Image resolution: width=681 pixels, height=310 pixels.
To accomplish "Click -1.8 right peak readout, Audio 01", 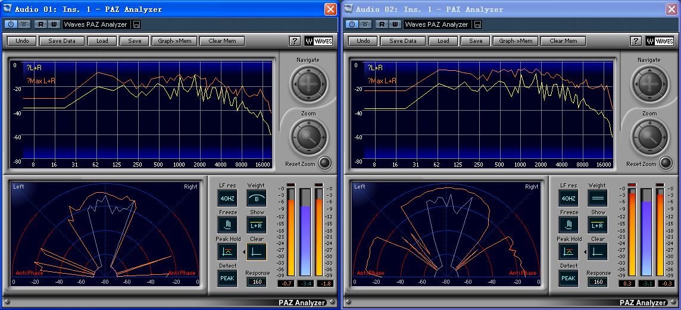I will click(325, 283).
